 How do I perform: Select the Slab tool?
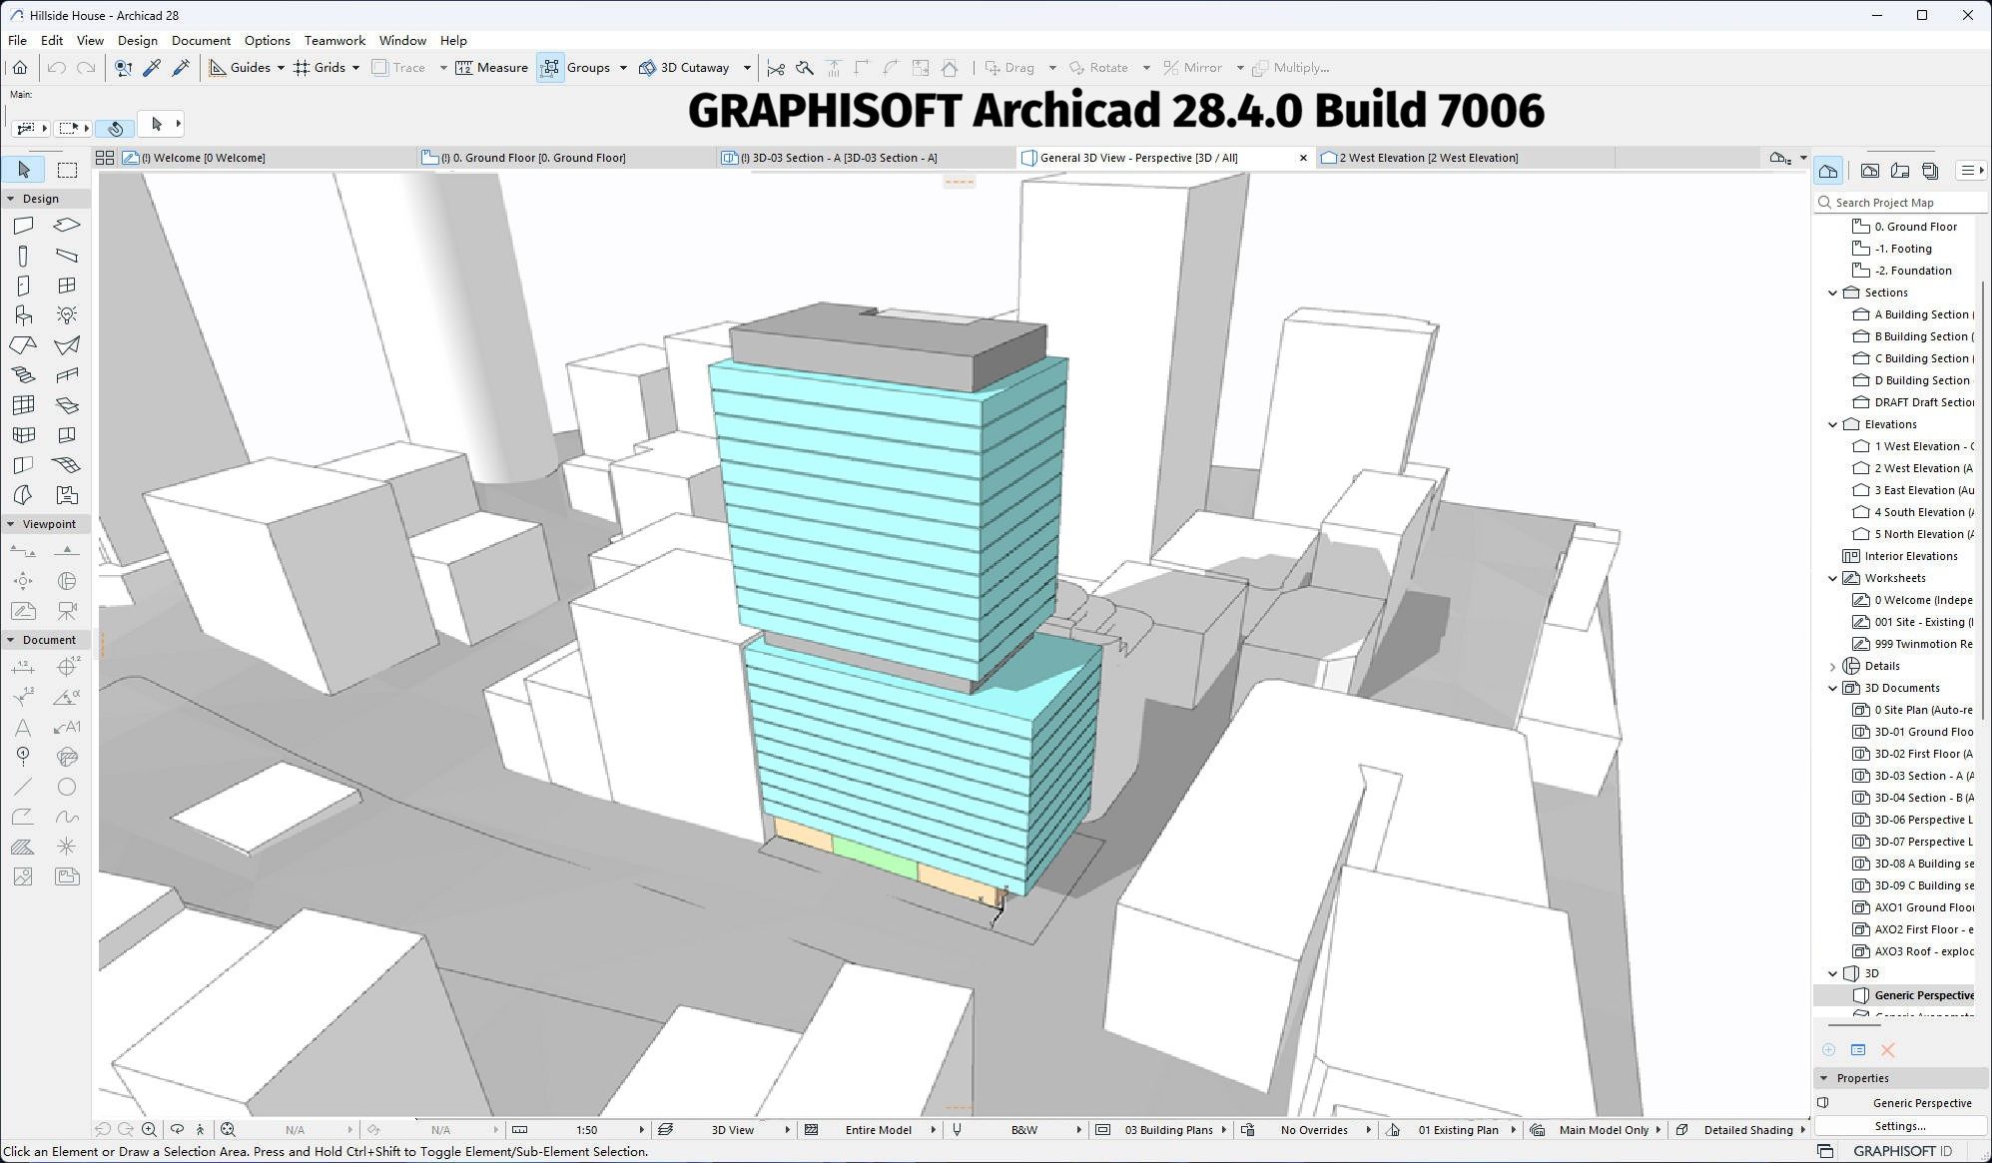point(67,226)
